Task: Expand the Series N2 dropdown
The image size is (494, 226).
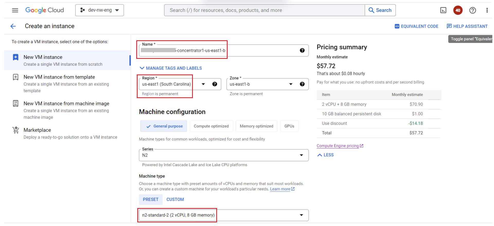Action: (x=223, y=155)
